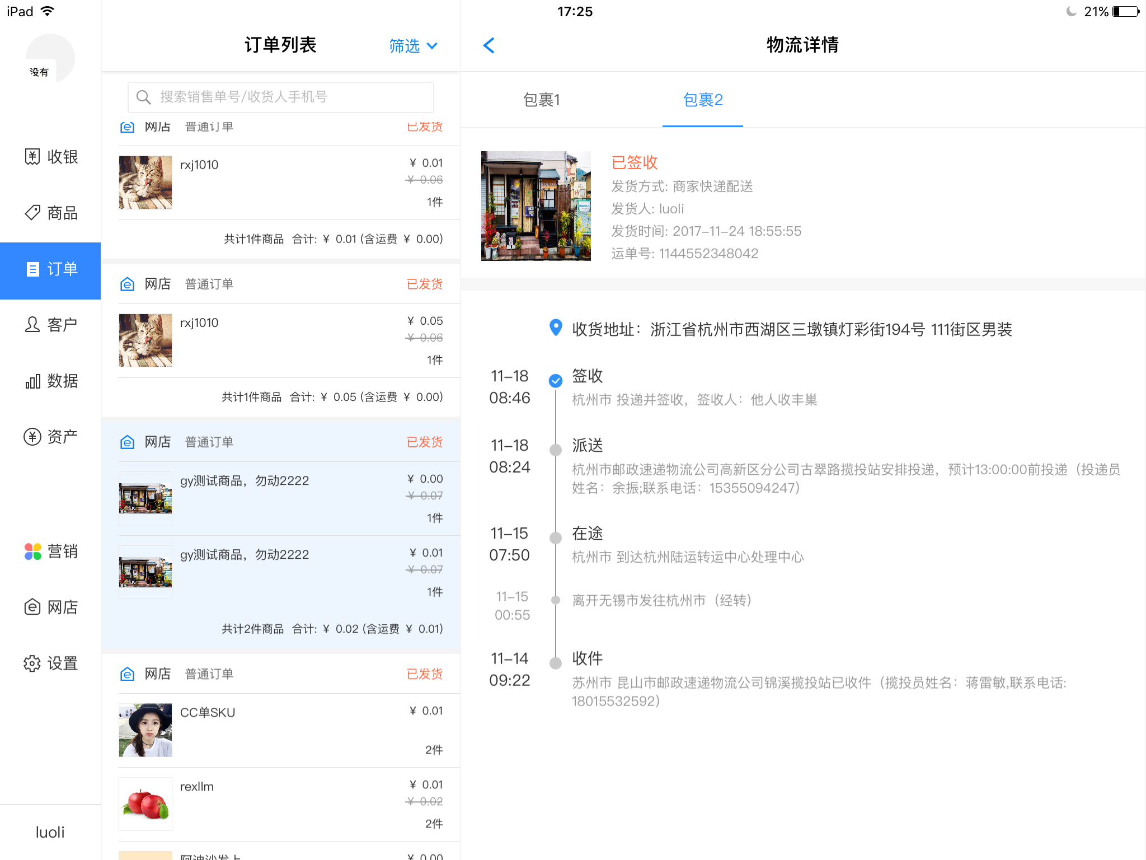This screenshot has height=860, width=1146.
Task: Tap 已发货 status on the CC单SKU order
Action: (425, 674)
